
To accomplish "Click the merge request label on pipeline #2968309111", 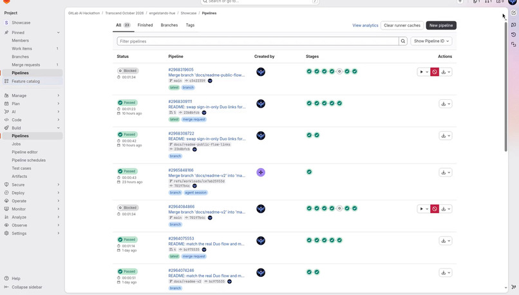I will coord(194,120).
